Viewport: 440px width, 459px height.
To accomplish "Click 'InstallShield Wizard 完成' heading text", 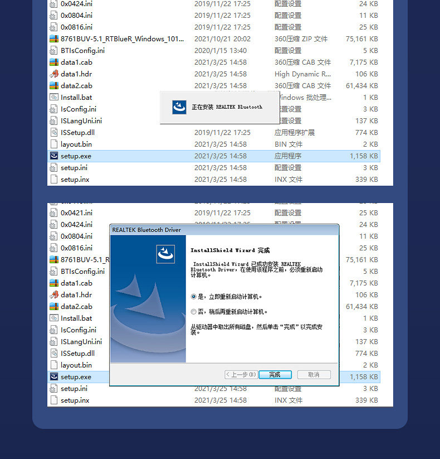I will click(230, 250).
